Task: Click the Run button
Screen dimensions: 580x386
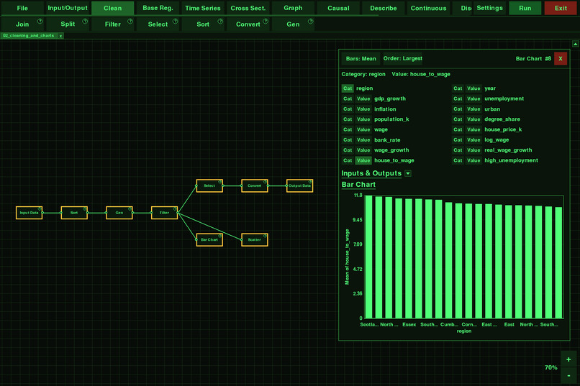Action: coord(525,8)
